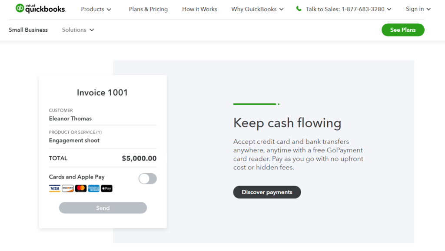Viewport: 445px width, 251px height.
Task: Click the Discover card icon
Action: point(67,188)
